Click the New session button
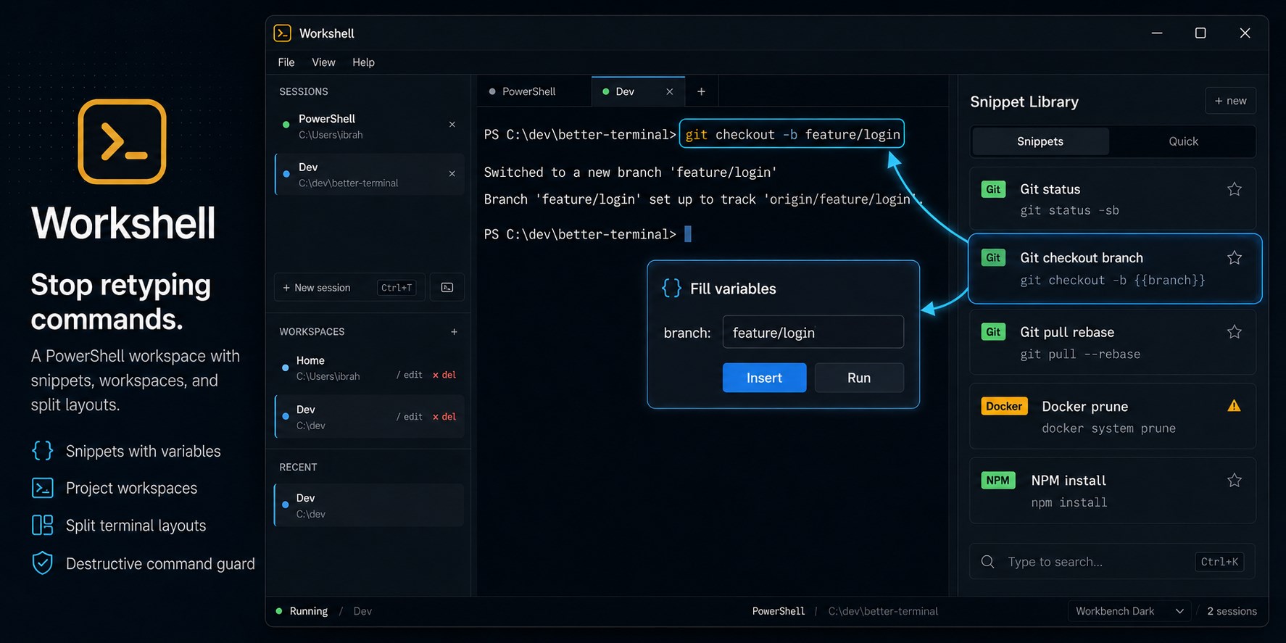1286x643 pixels. pyautogui.click(x=349, y=288)
